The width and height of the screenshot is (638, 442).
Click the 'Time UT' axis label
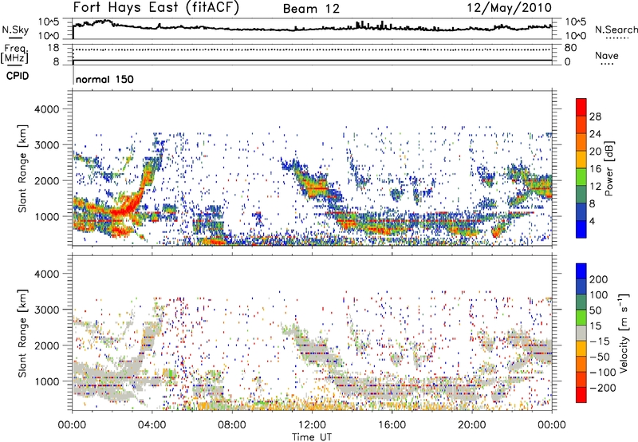pyautogui.click(x=312, y=436)
